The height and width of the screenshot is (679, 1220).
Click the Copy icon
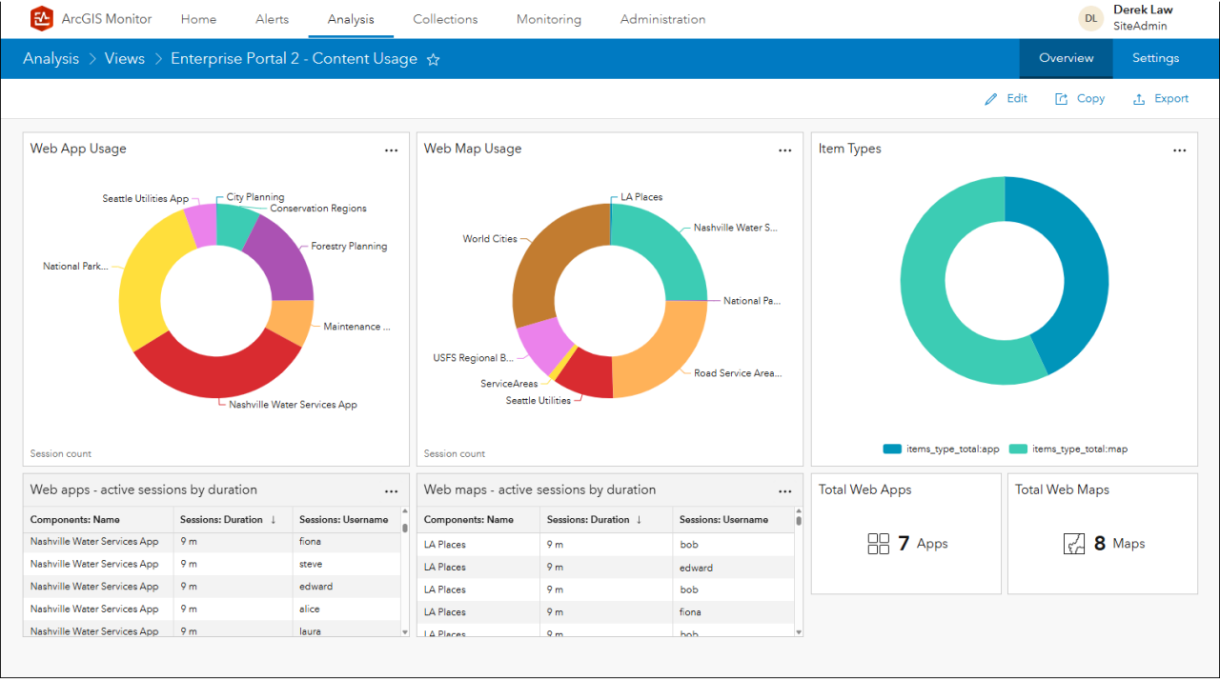1061,99
